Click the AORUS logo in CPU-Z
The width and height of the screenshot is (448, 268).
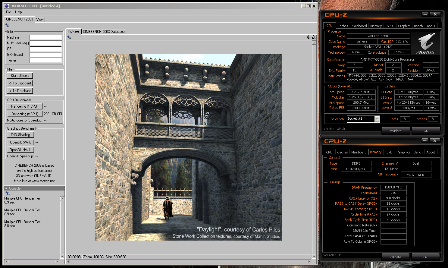pyautogui.click(x=425, y=44)
